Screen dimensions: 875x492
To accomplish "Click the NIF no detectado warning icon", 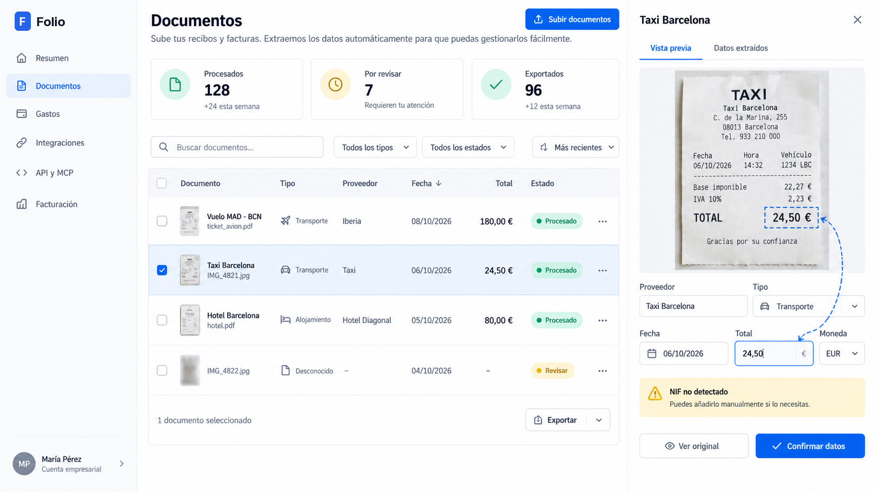I will coord(655,394).
